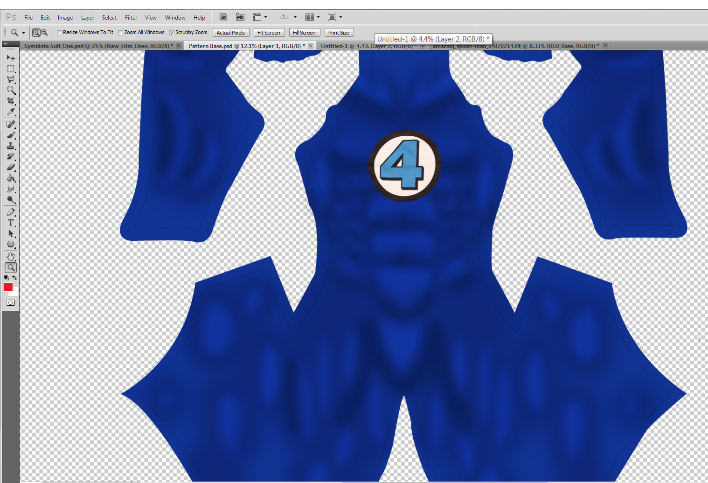Swap foreground and background colors
This screenshot has width=708, height=483.
click(x=14, y=278)
